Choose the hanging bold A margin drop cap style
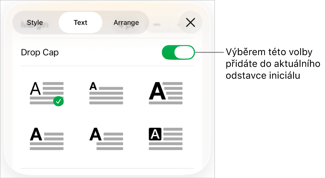 click(106, 139)
